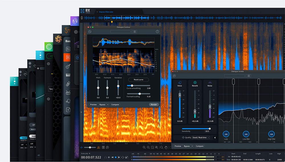
Task: Click the orange dotted sphere plugin logo
Action: coord(67,30)
